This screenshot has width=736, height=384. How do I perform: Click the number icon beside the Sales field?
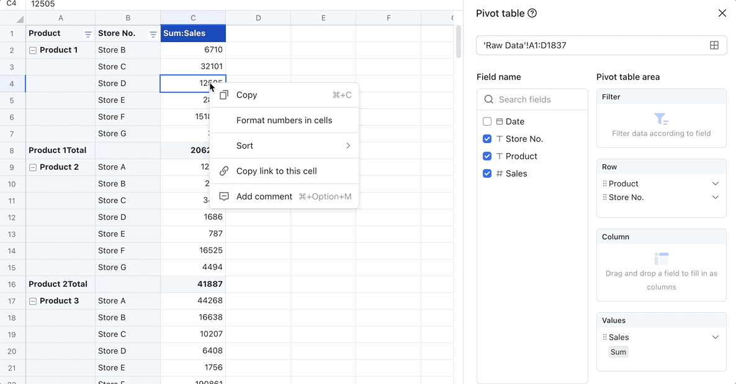pos(501,173)
